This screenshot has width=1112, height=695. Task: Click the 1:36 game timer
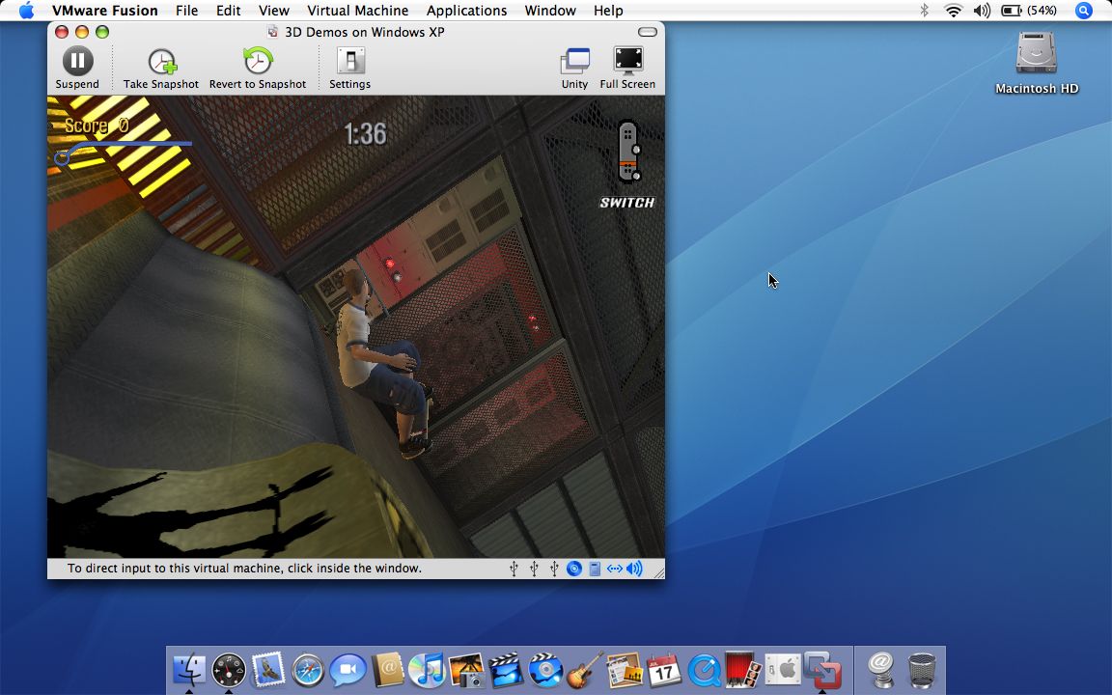(x=365, y=133)
